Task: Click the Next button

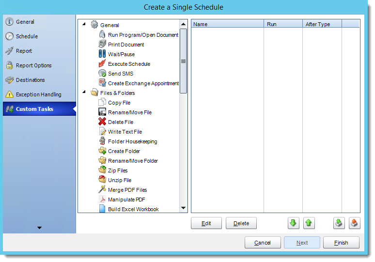Action: tap(302, 243)
